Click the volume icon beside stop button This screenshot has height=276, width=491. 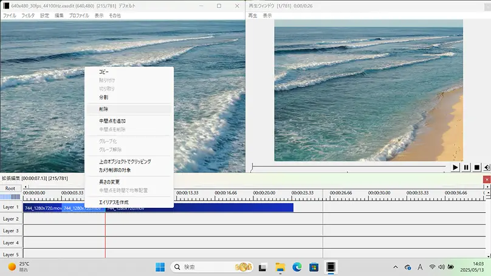point(487,168)
